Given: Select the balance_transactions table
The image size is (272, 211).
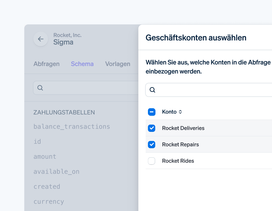Looking at the screenshot, I should click(72, 127).
